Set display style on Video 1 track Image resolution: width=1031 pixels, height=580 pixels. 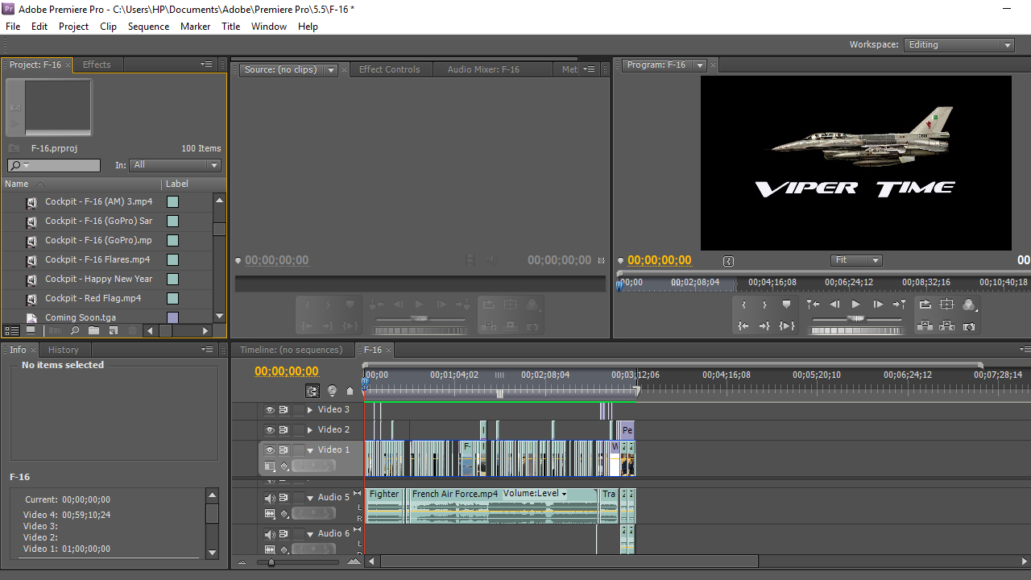coord(270,466)
